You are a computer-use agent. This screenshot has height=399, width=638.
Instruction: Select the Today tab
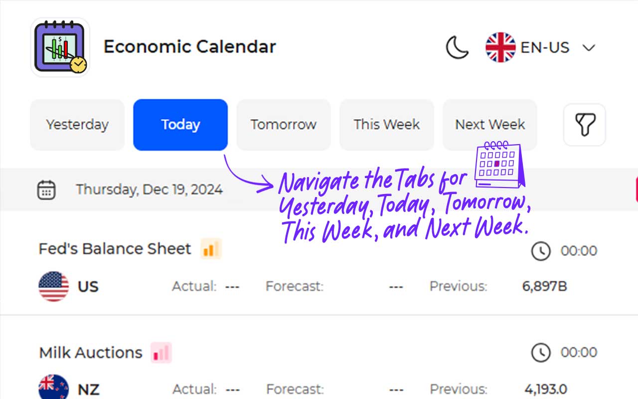pos(180,125)
